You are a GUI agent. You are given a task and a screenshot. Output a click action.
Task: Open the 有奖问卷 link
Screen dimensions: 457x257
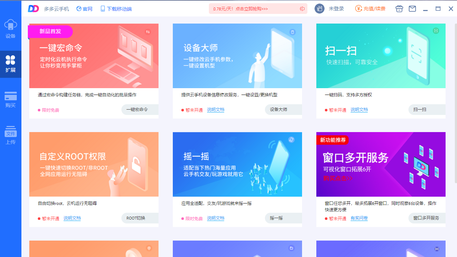pyautogui.click(x=359, y=218)
